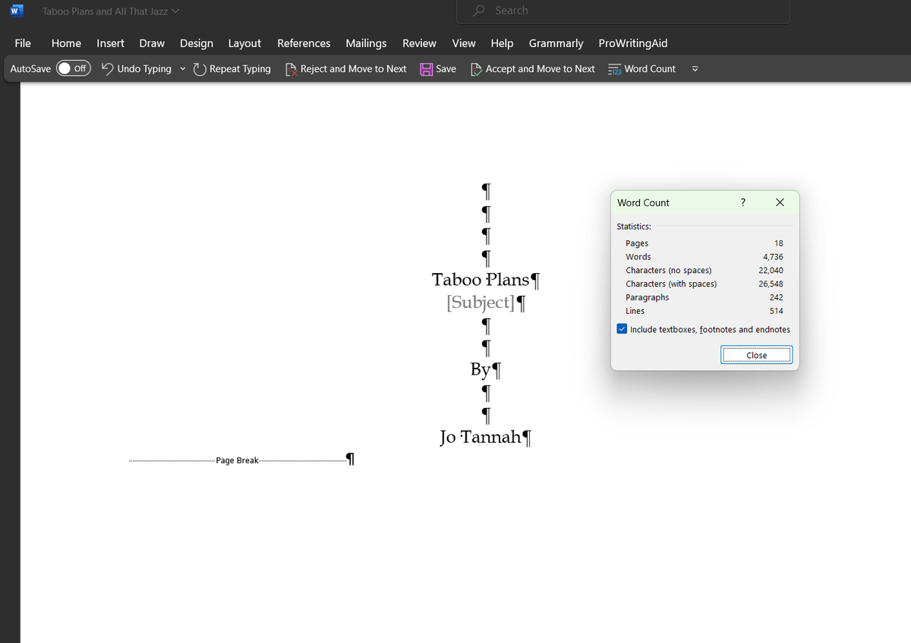Open the Design ribbon tab
This screenshot has width=911, height=643.
[x=197, y=43]
